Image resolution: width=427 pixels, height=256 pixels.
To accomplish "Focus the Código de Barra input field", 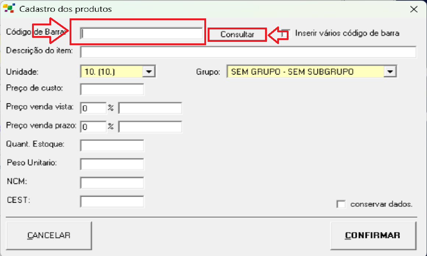I will pos(142,33).
